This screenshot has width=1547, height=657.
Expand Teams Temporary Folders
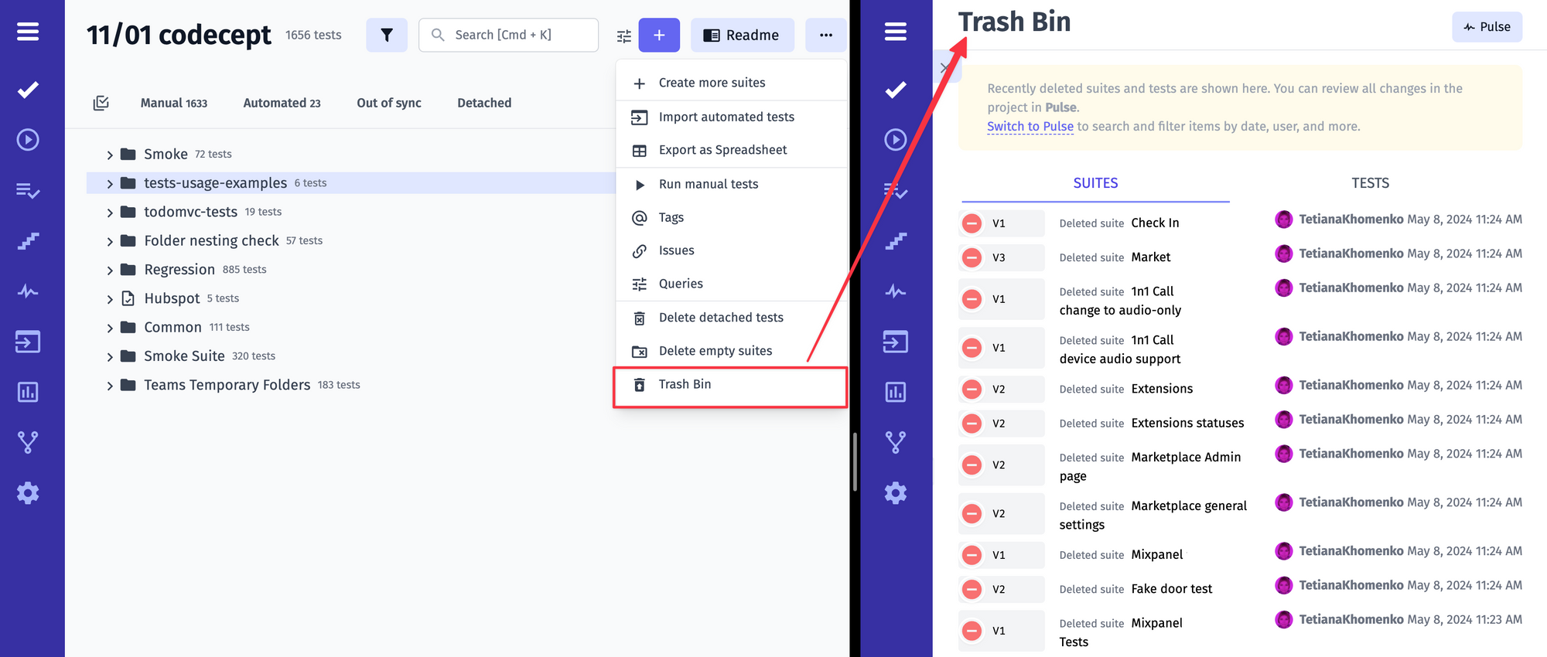pyautogui.click(x=110, y=386)
